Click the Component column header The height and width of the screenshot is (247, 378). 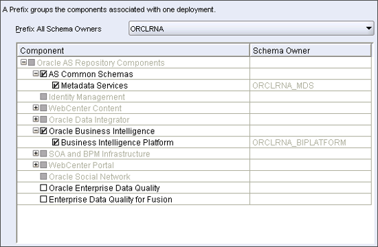click(x=133, y=51)
